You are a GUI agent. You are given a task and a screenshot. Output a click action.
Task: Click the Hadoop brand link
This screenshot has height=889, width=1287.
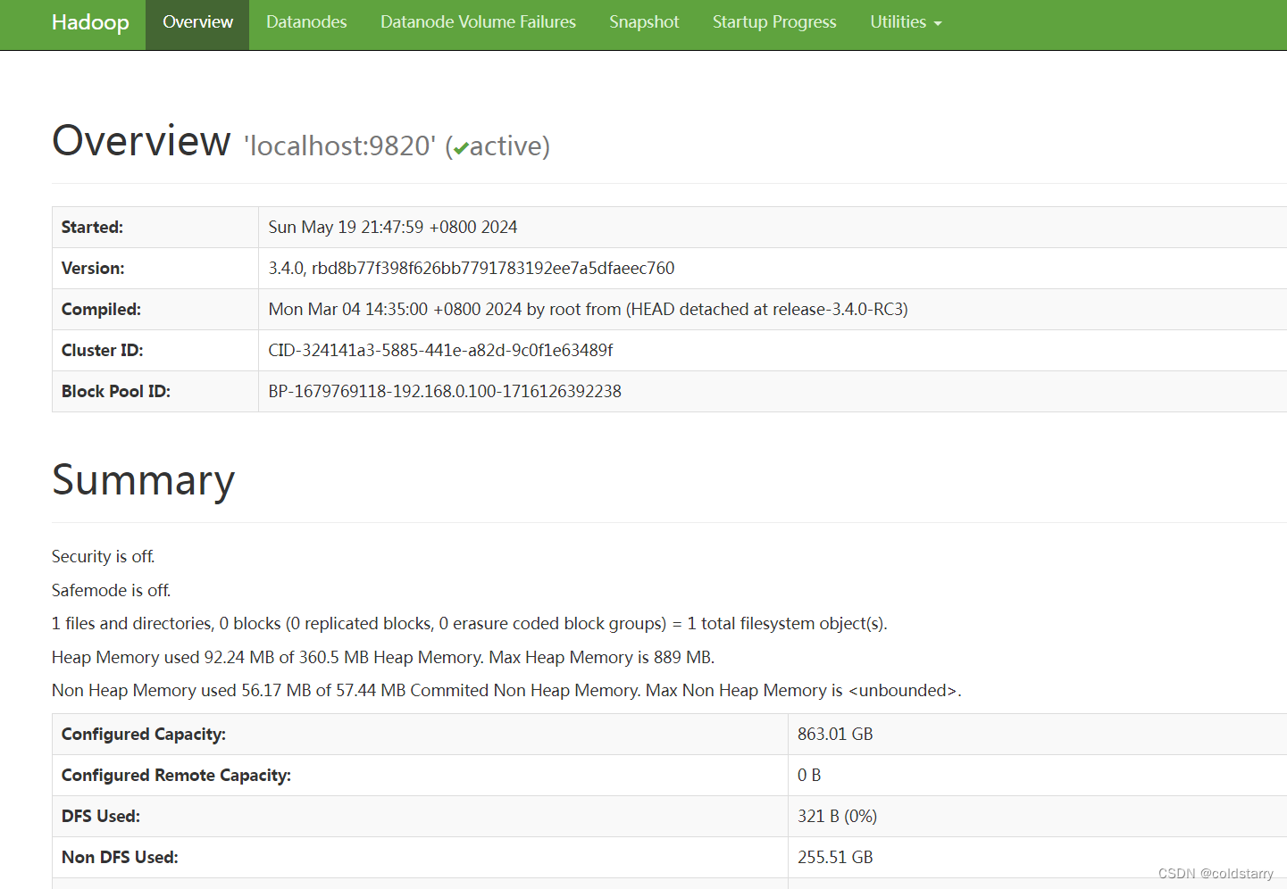click(x=90, y=22)
